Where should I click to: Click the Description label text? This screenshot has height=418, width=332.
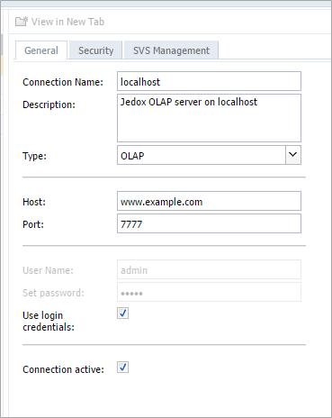(x=49, y=104)
